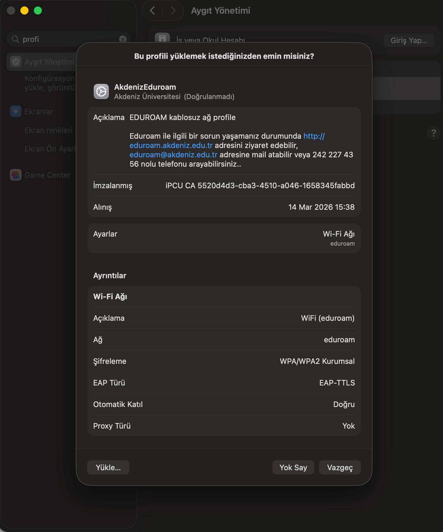Click the green zoom window button
This screenshot has width=443, height=532.
pyautogui.click(x=38, y=11)
